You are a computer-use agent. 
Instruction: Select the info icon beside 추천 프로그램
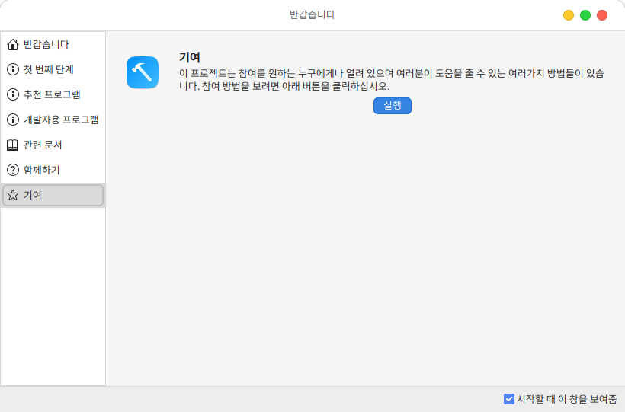[12, 94]
